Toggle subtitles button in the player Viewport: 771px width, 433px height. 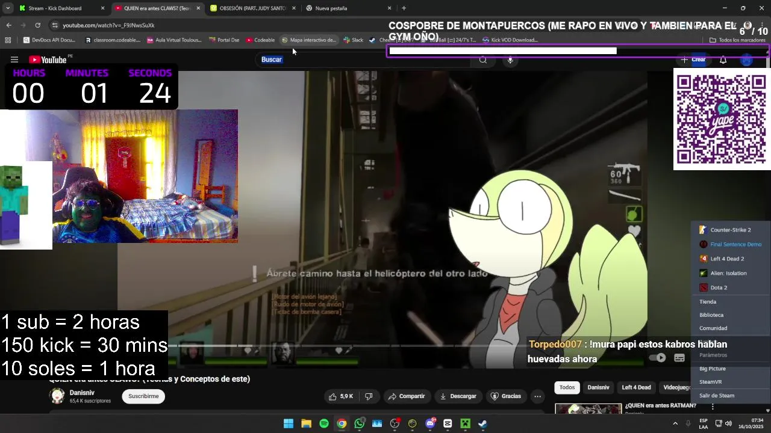(679, 358)
